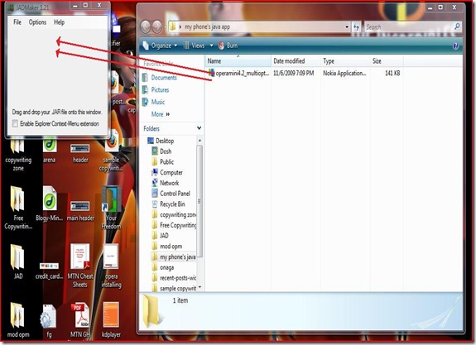Collapse the Folders pane chevron
The image size is (476, 345).
[x=199, y=128]
